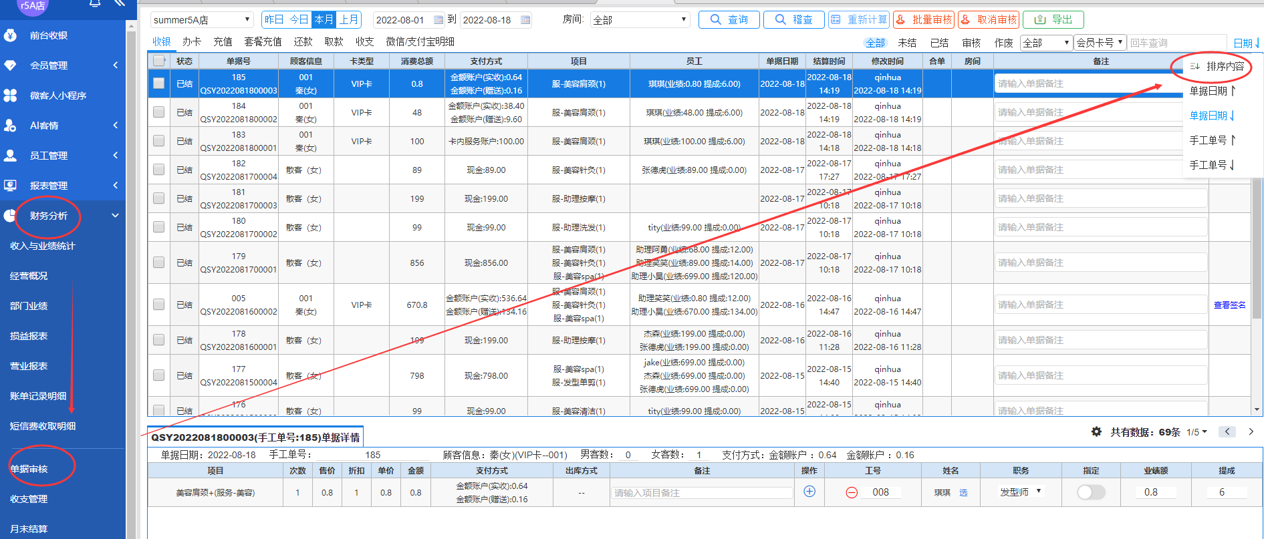Check the checkbox for order row 181

click(x=158, y=198)
